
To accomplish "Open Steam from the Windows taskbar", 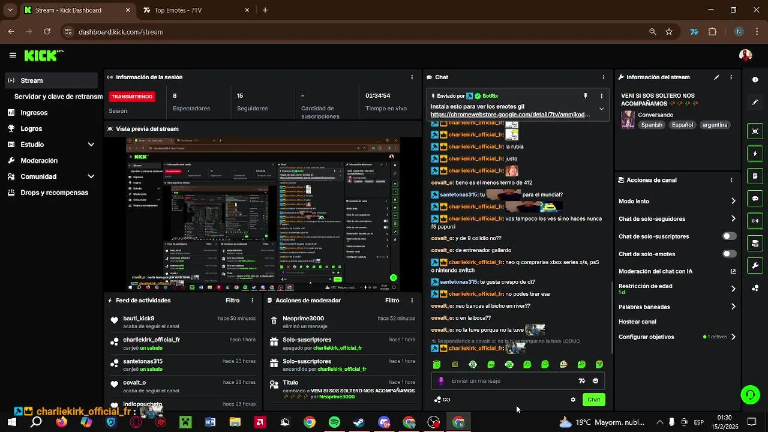I will [359, 422].
